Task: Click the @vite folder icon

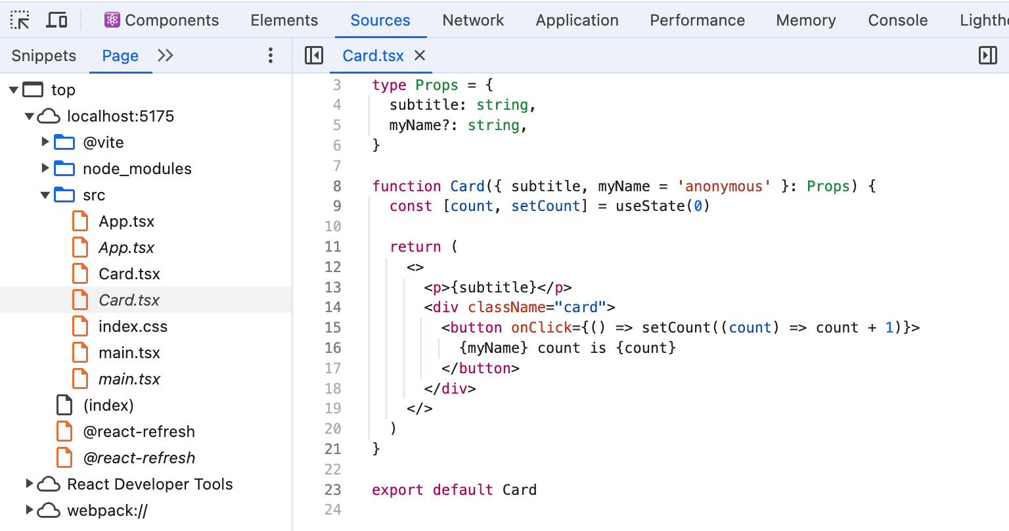Action: point(64,143)
